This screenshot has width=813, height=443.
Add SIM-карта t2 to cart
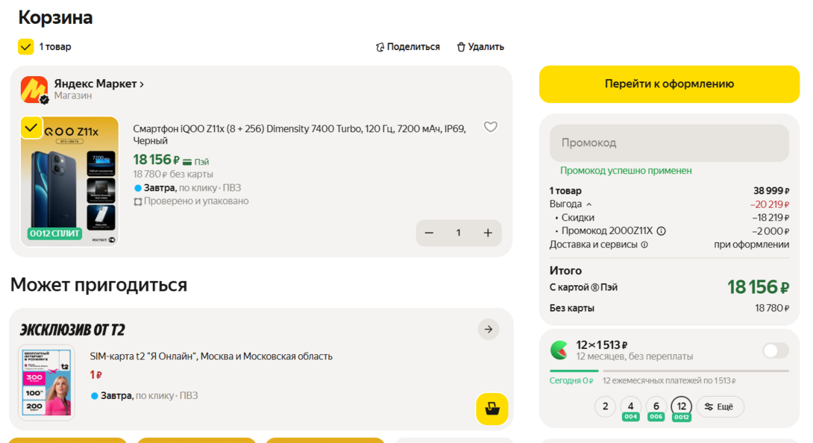tap(492, 409)
